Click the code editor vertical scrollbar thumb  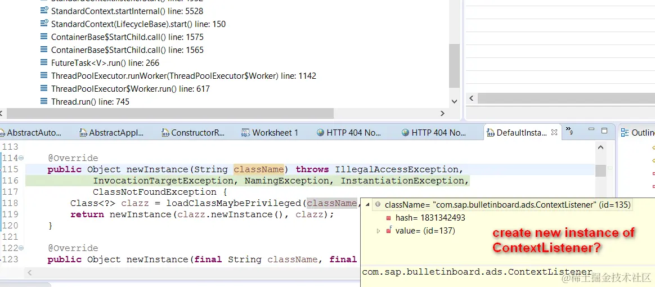pyautogui.click(x=600, y=171)
